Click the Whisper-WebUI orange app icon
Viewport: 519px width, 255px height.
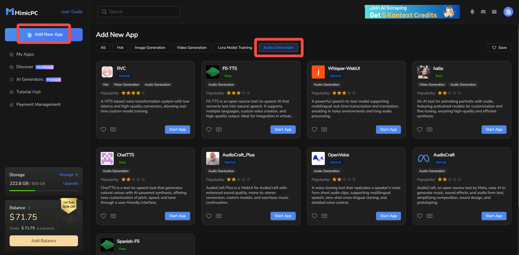click(318, 72)
